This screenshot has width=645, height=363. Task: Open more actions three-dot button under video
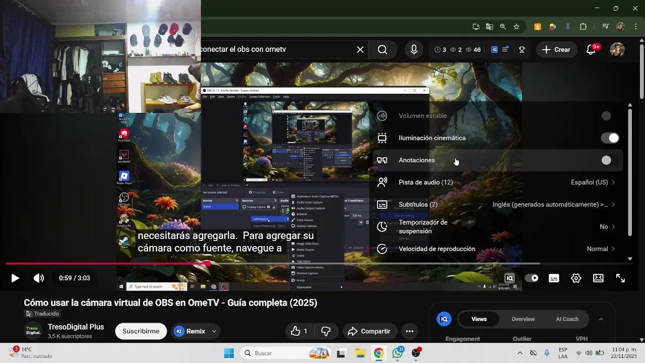tap(410, 331)
